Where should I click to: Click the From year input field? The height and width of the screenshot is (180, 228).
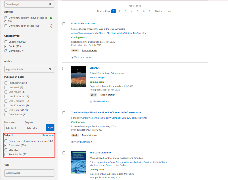[15, 128]
